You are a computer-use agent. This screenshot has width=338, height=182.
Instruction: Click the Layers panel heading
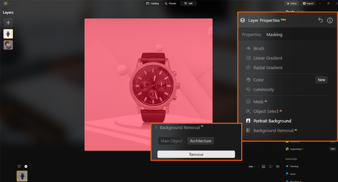tap(8, 12)
